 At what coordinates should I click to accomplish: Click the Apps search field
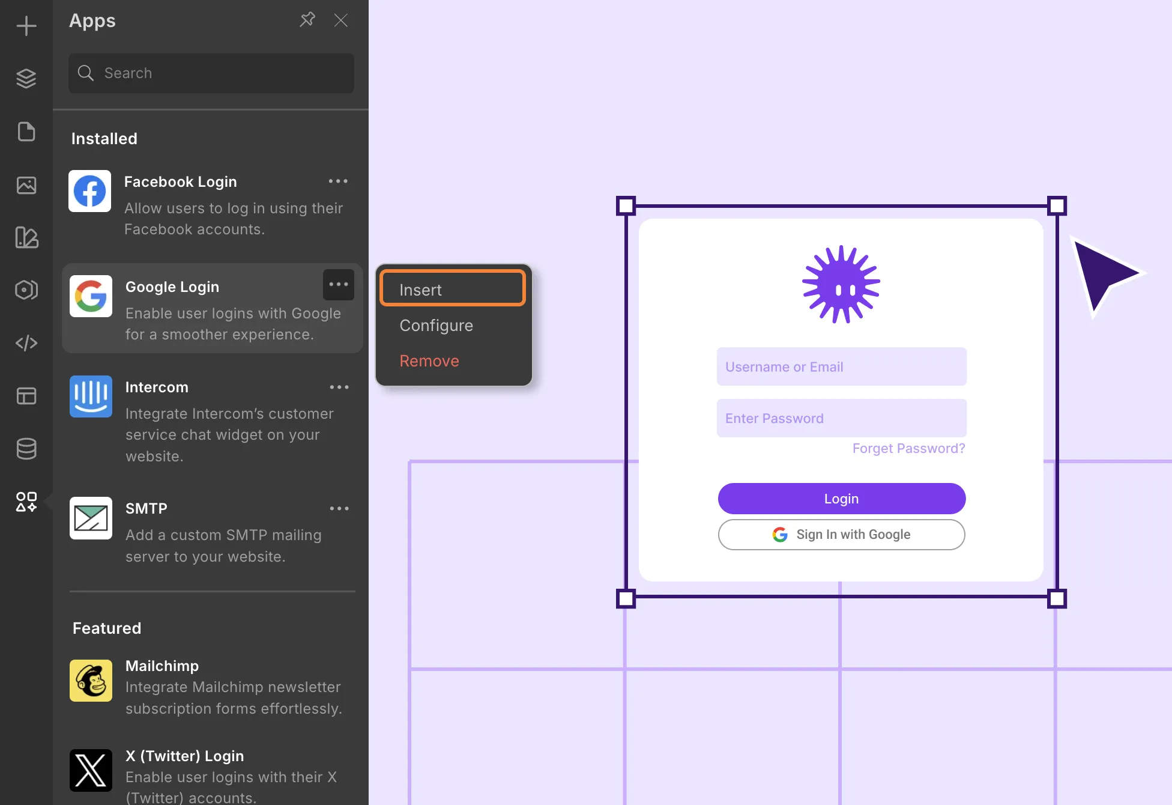[211, 73]
